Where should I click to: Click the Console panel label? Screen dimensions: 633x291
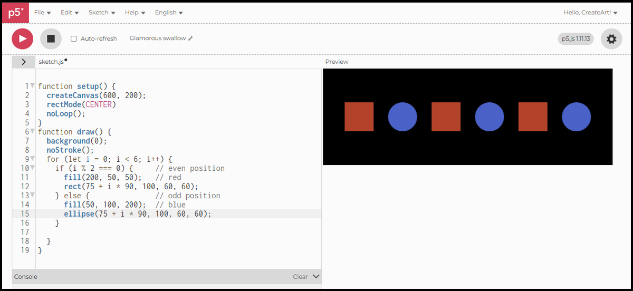[26, 276]
